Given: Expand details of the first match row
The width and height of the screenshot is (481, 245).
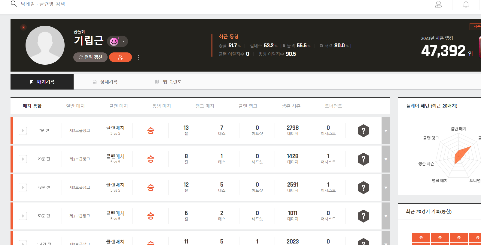Looking at the screenshot, I should click(386, 131).
